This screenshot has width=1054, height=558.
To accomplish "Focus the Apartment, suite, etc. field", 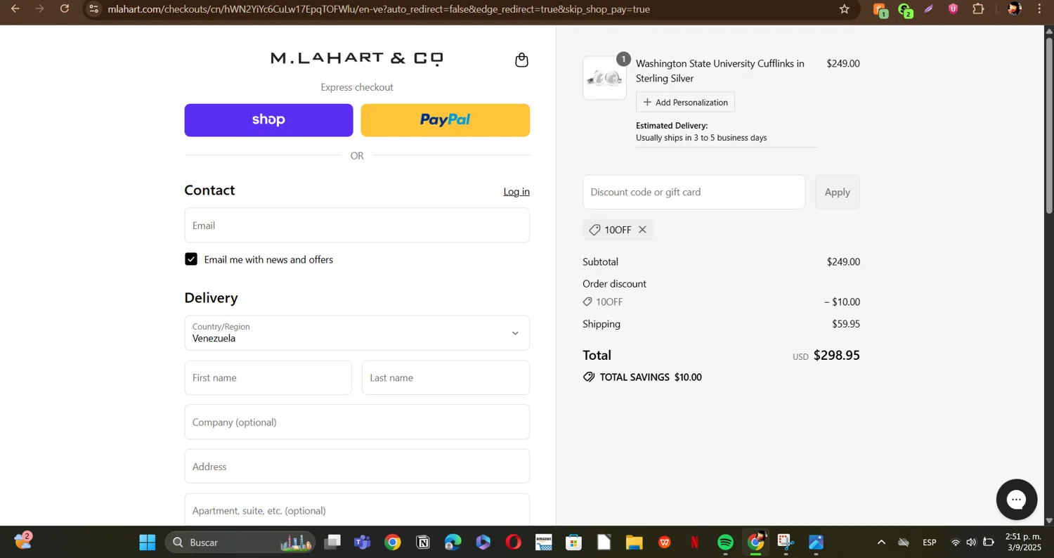I will [x=357, y=510].
